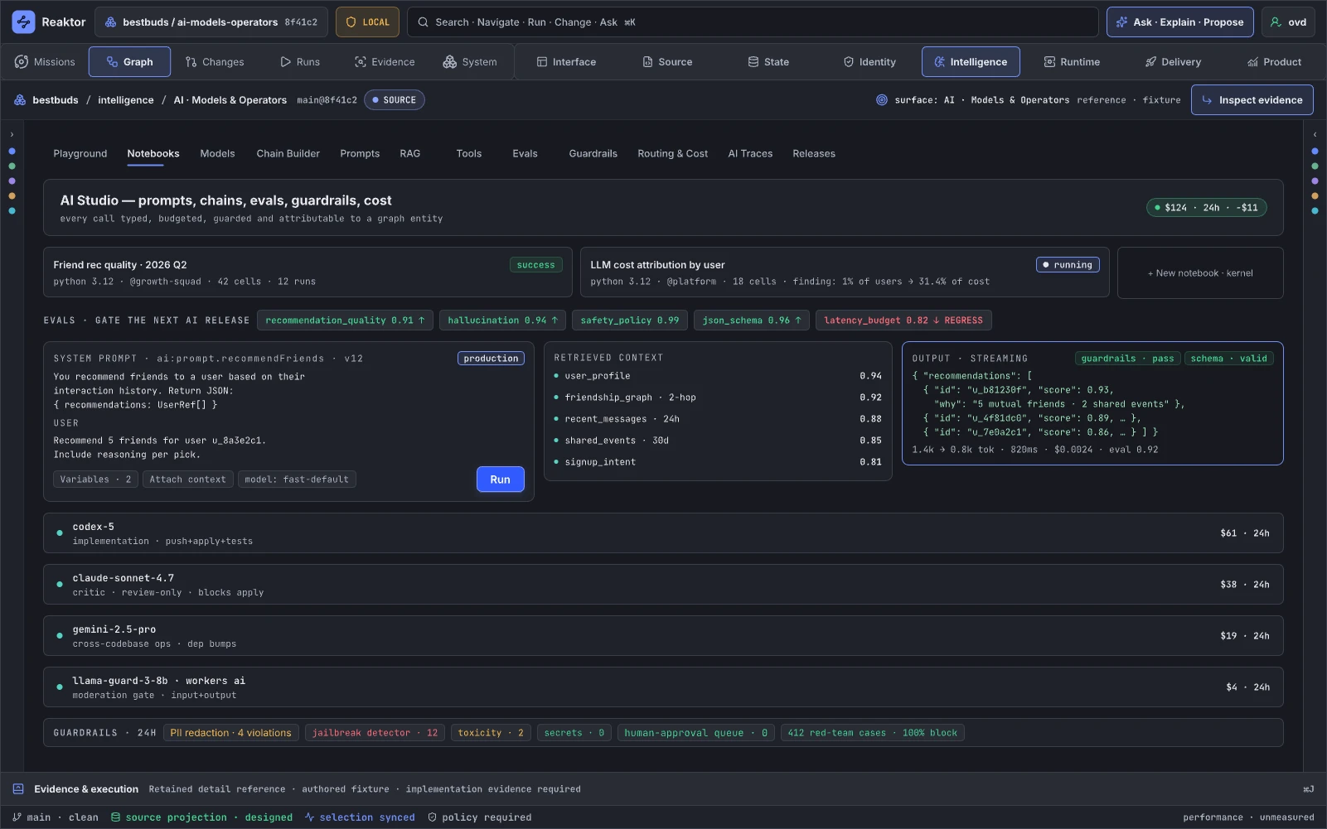Open the Friend rec quality notebook card
The height and width of the screenshot is (829, 1327).
coord(308,272)
